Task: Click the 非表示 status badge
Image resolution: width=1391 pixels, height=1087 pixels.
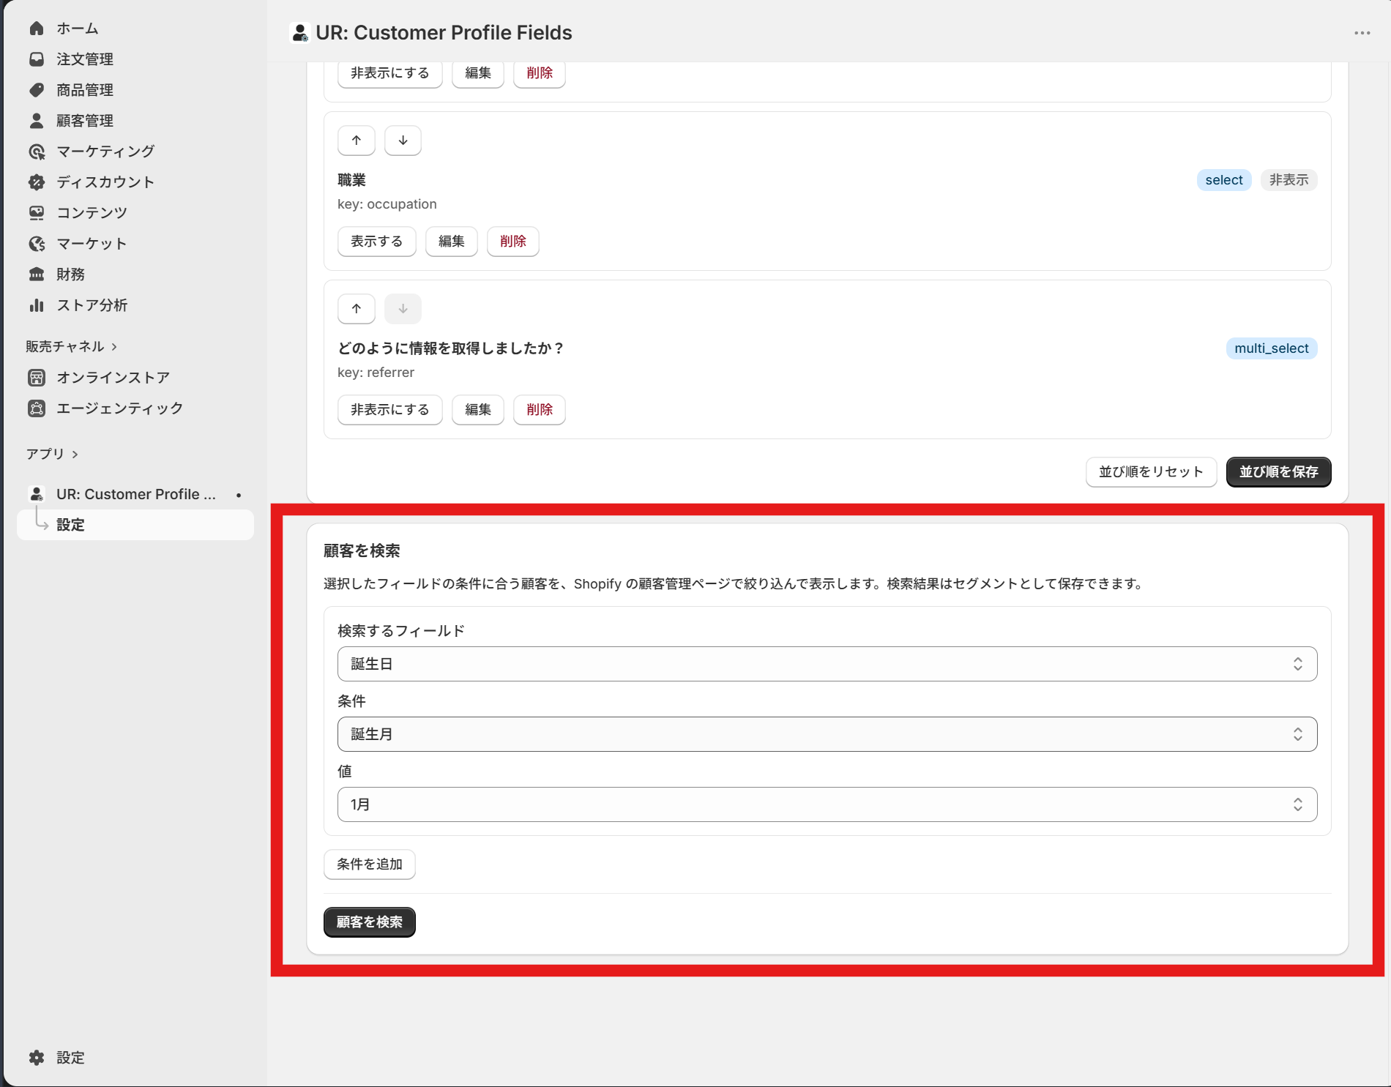Action: [1289, 180]
